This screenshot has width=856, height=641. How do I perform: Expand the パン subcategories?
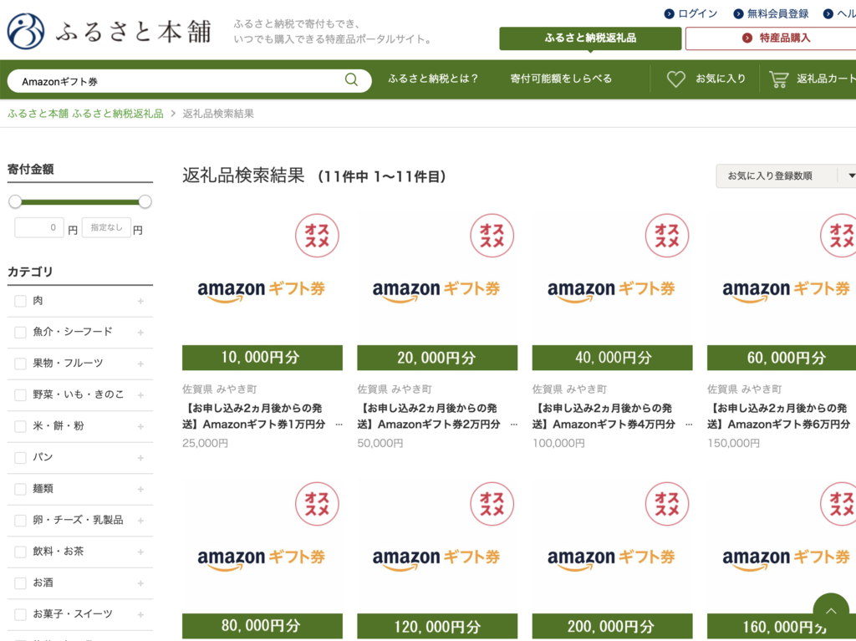coord(140,458)
